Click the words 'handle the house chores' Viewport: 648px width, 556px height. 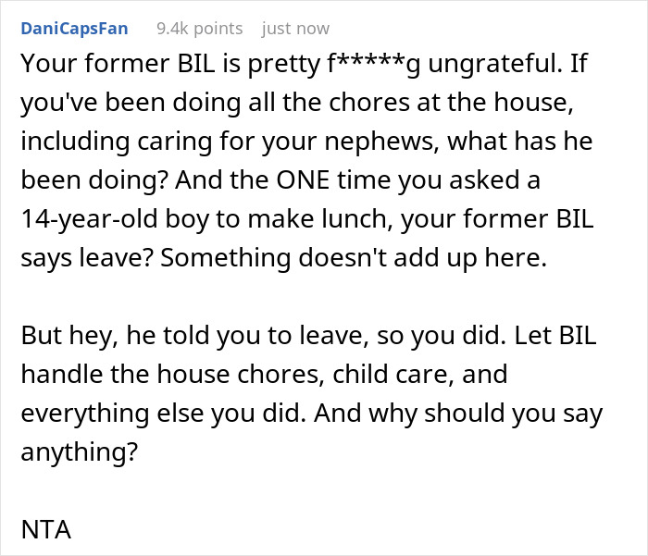point(172,375)
